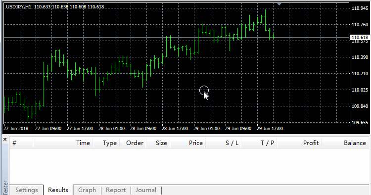This screenshot has height=195, width=371.
Task: Open the Report tab
Action: 116,190
